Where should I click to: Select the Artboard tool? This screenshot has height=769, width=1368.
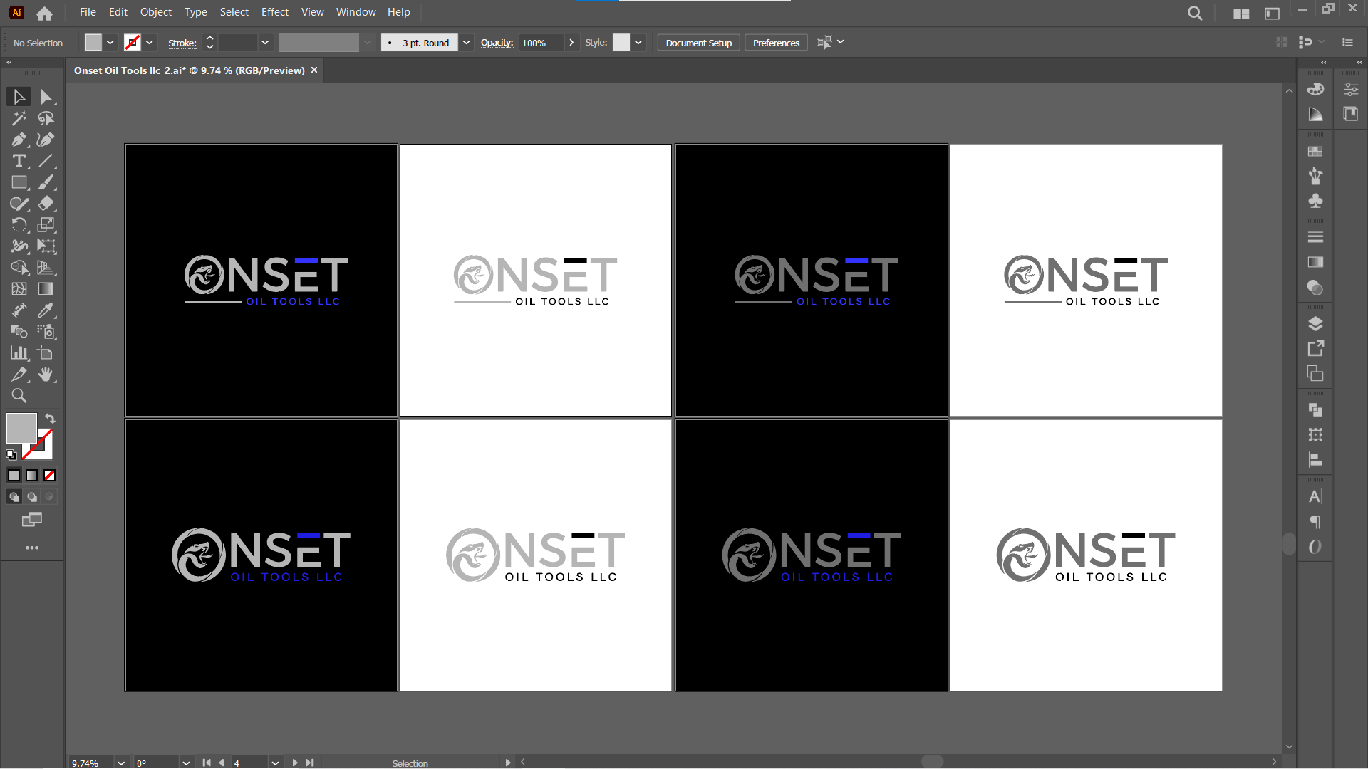46,353
